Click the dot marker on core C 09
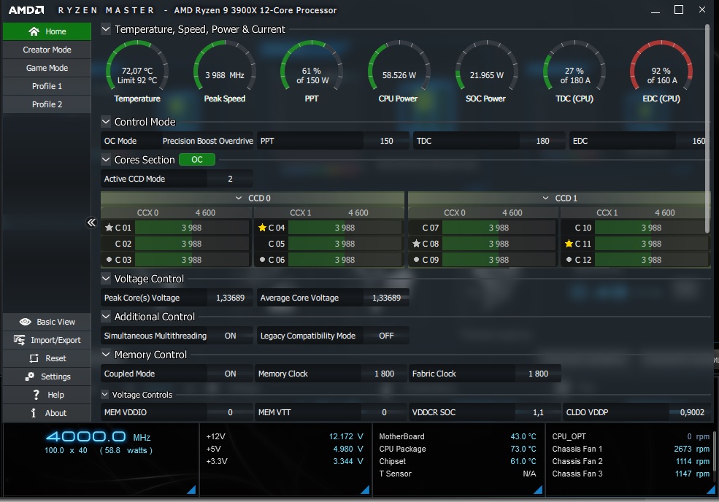 click(416, 260)
